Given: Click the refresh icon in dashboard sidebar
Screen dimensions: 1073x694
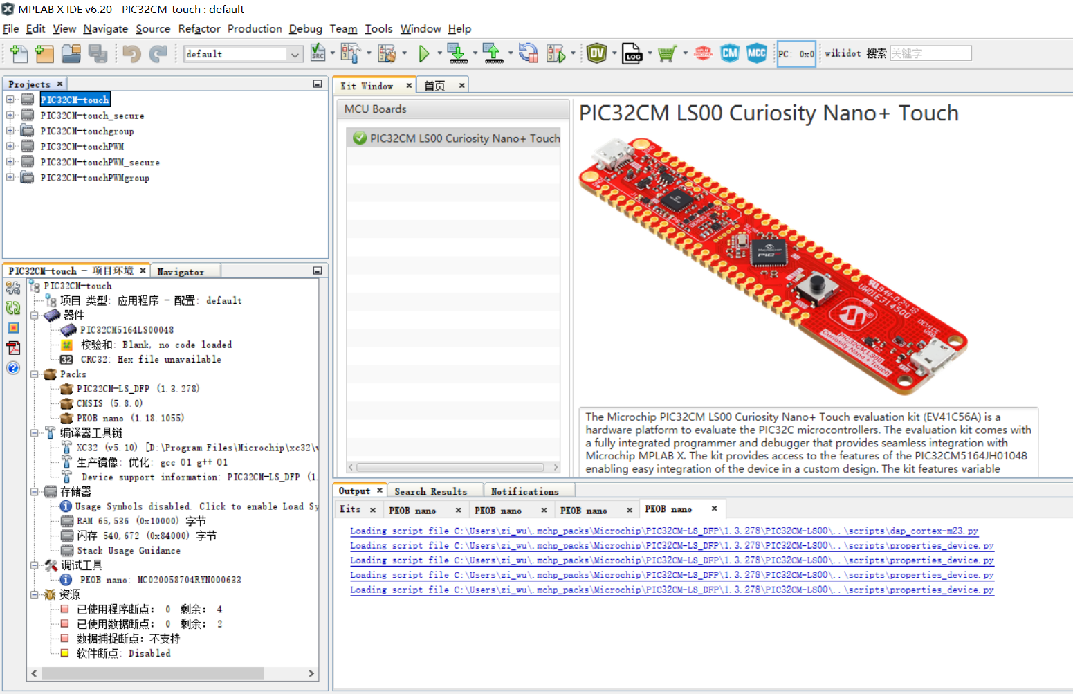Looking at the screenshot, I should pyautogui.click(x=13, y=308).
